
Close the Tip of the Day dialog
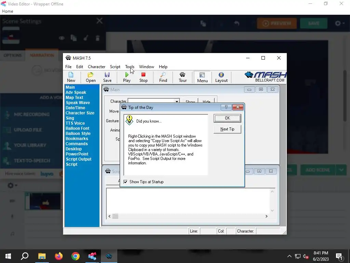click(238, 107)
